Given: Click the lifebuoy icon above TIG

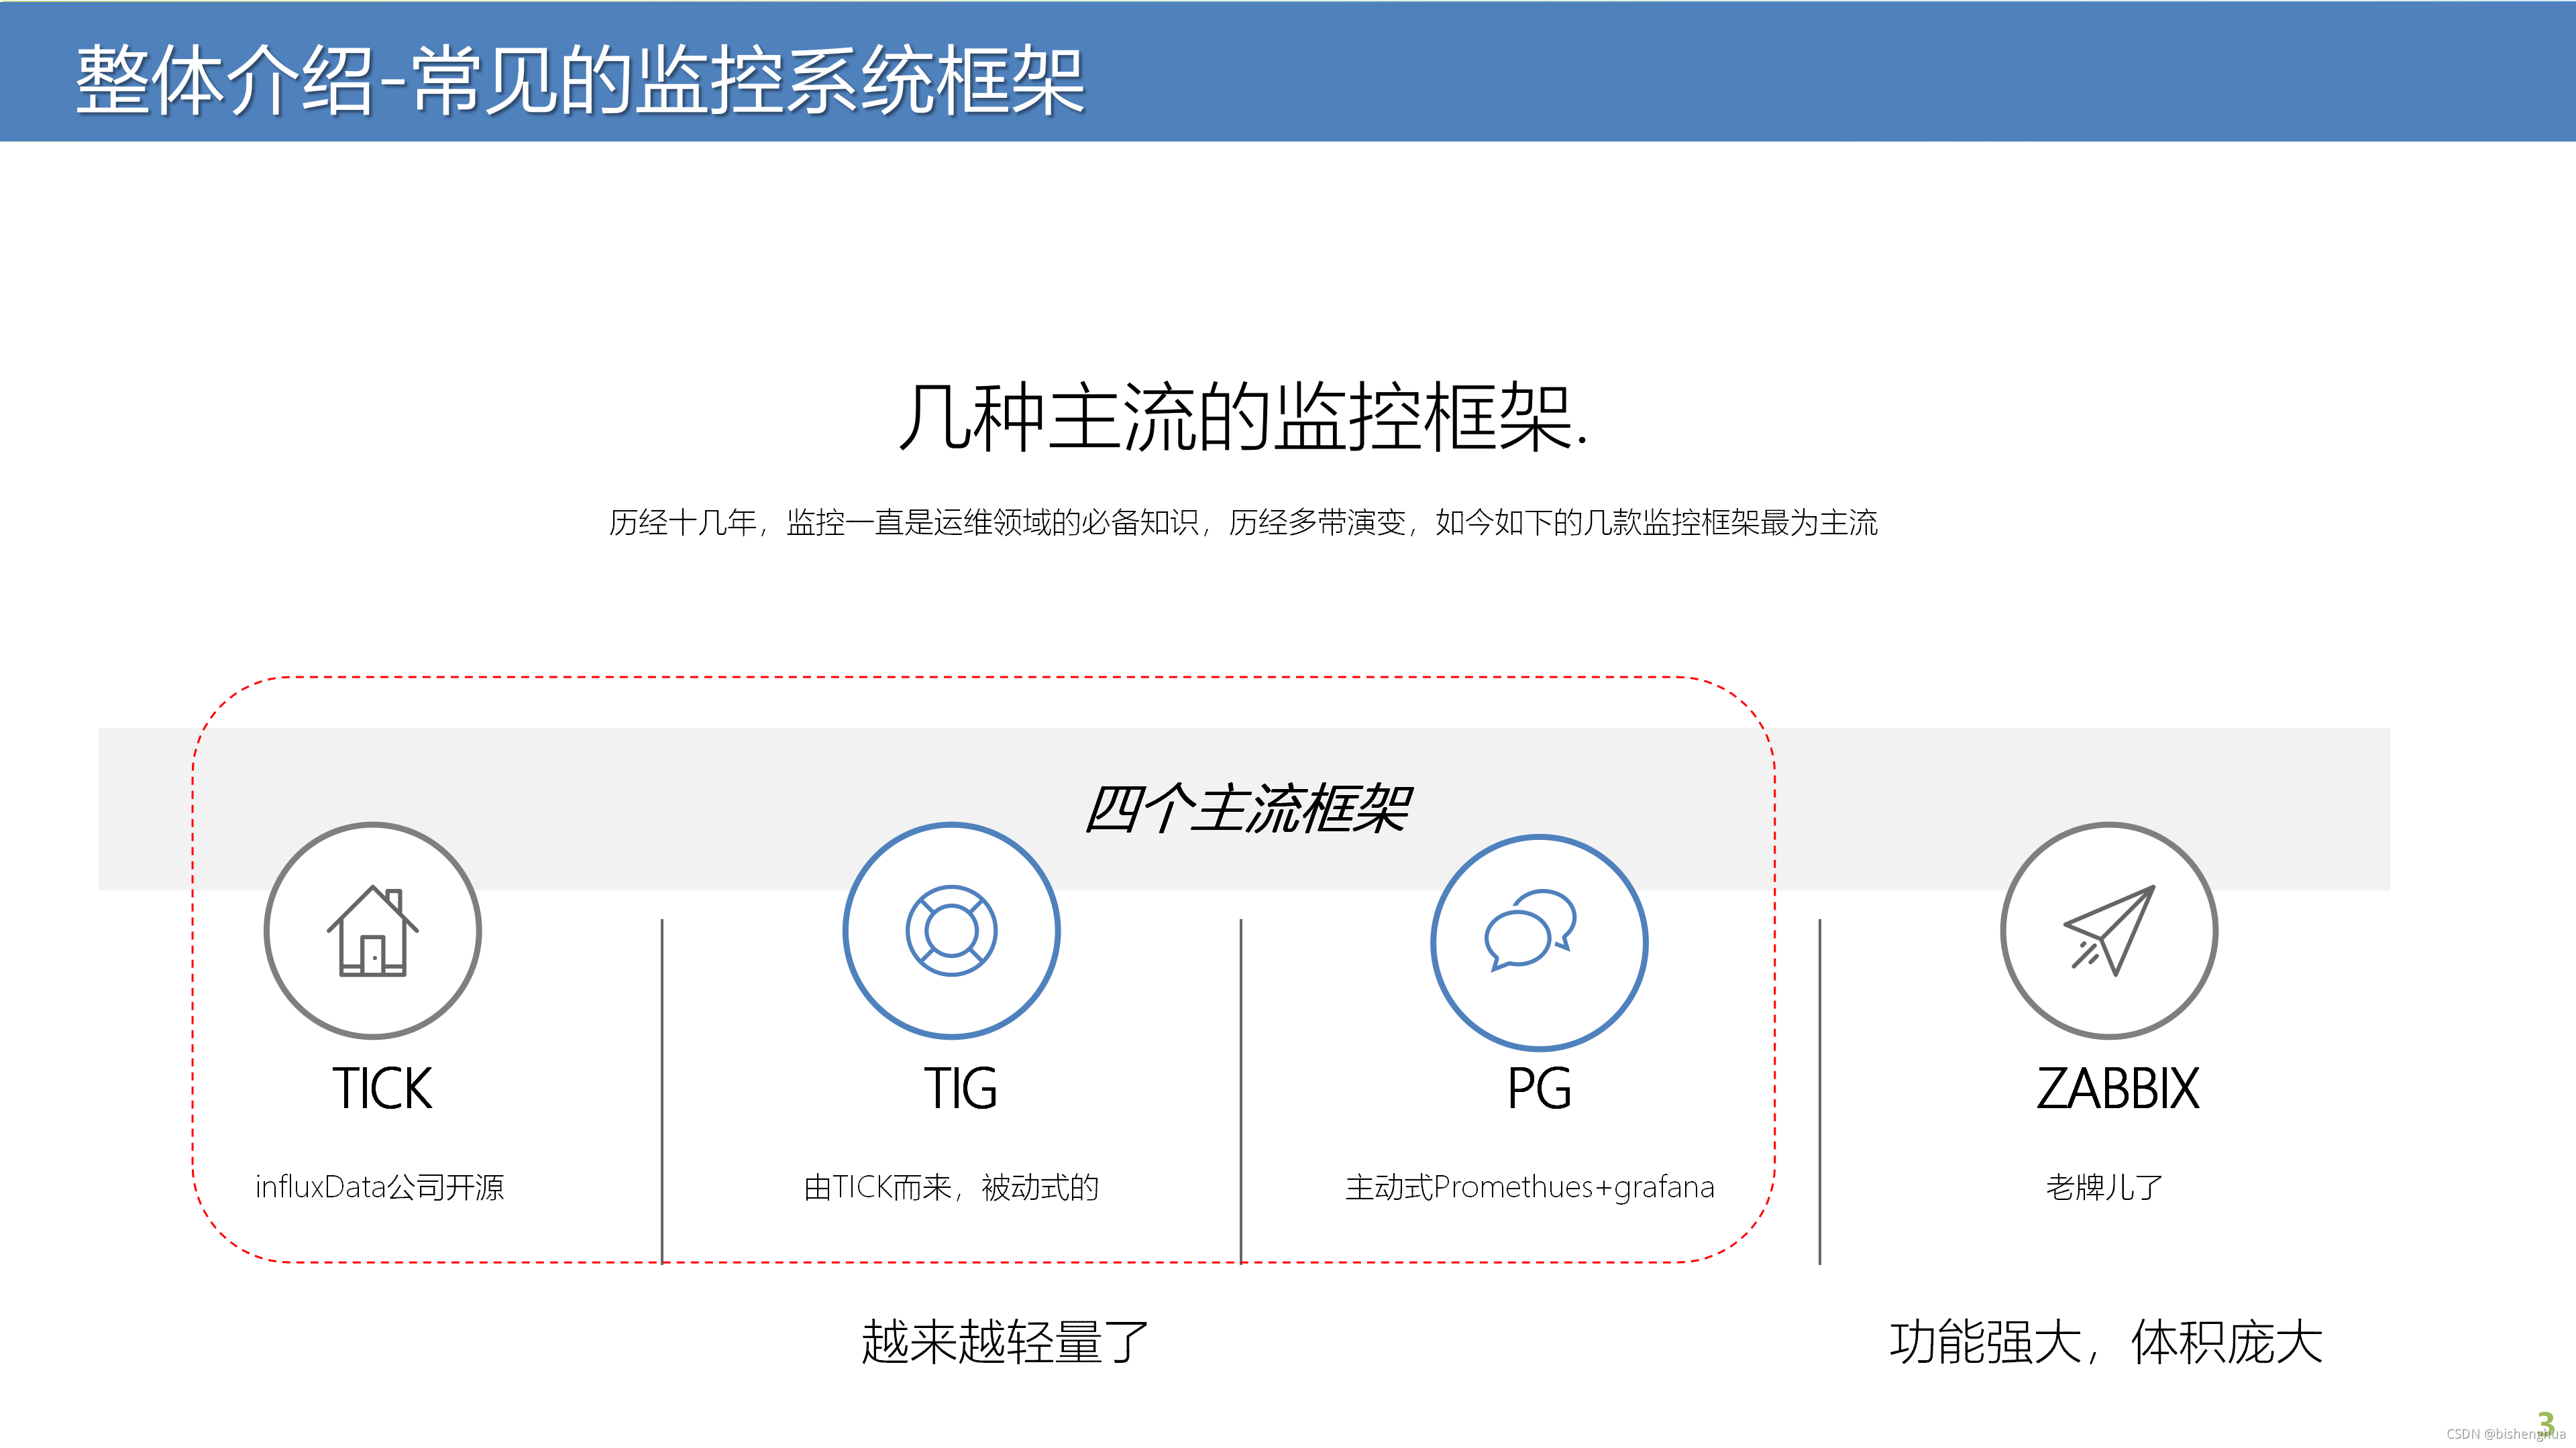Looking at the screenshot, I should point(951,930).
